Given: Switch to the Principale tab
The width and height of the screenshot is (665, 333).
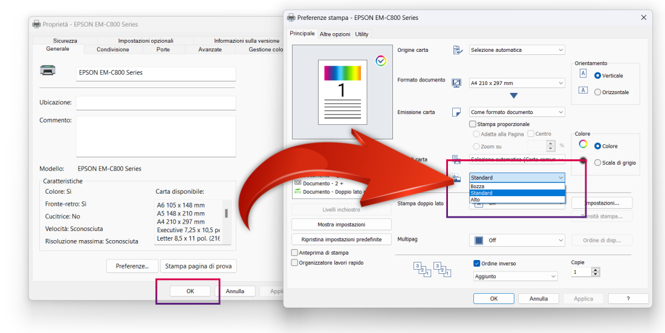Looking at the screenshot, I should pyautogui.click(x=302, y=33).
